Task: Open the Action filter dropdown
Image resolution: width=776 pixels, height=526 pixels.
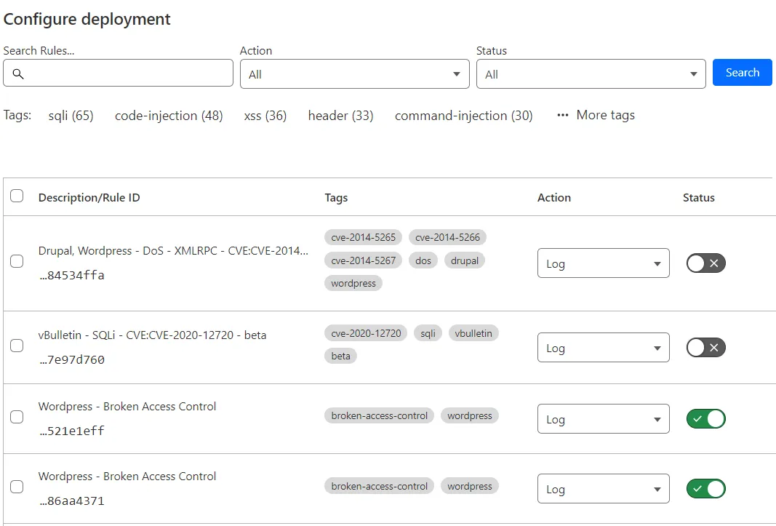Action: point(354,73)
